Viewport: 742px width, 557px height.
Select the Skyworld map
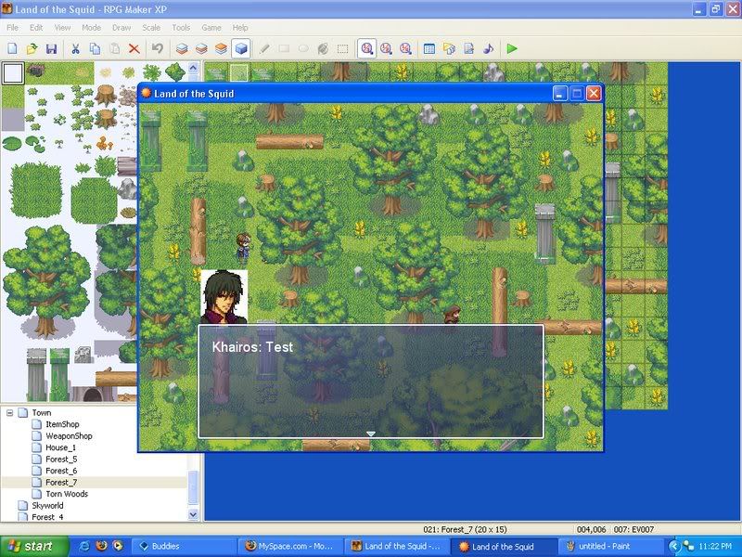pyautogui.click(x=47, y=505)
